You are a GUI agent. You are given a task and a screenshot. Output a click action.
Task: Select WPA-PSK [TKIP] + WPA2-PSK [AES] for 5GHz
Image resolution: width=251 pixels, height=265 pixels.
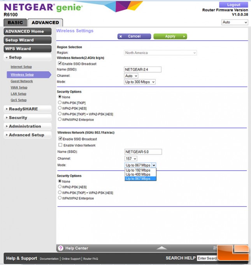point(60,192)
